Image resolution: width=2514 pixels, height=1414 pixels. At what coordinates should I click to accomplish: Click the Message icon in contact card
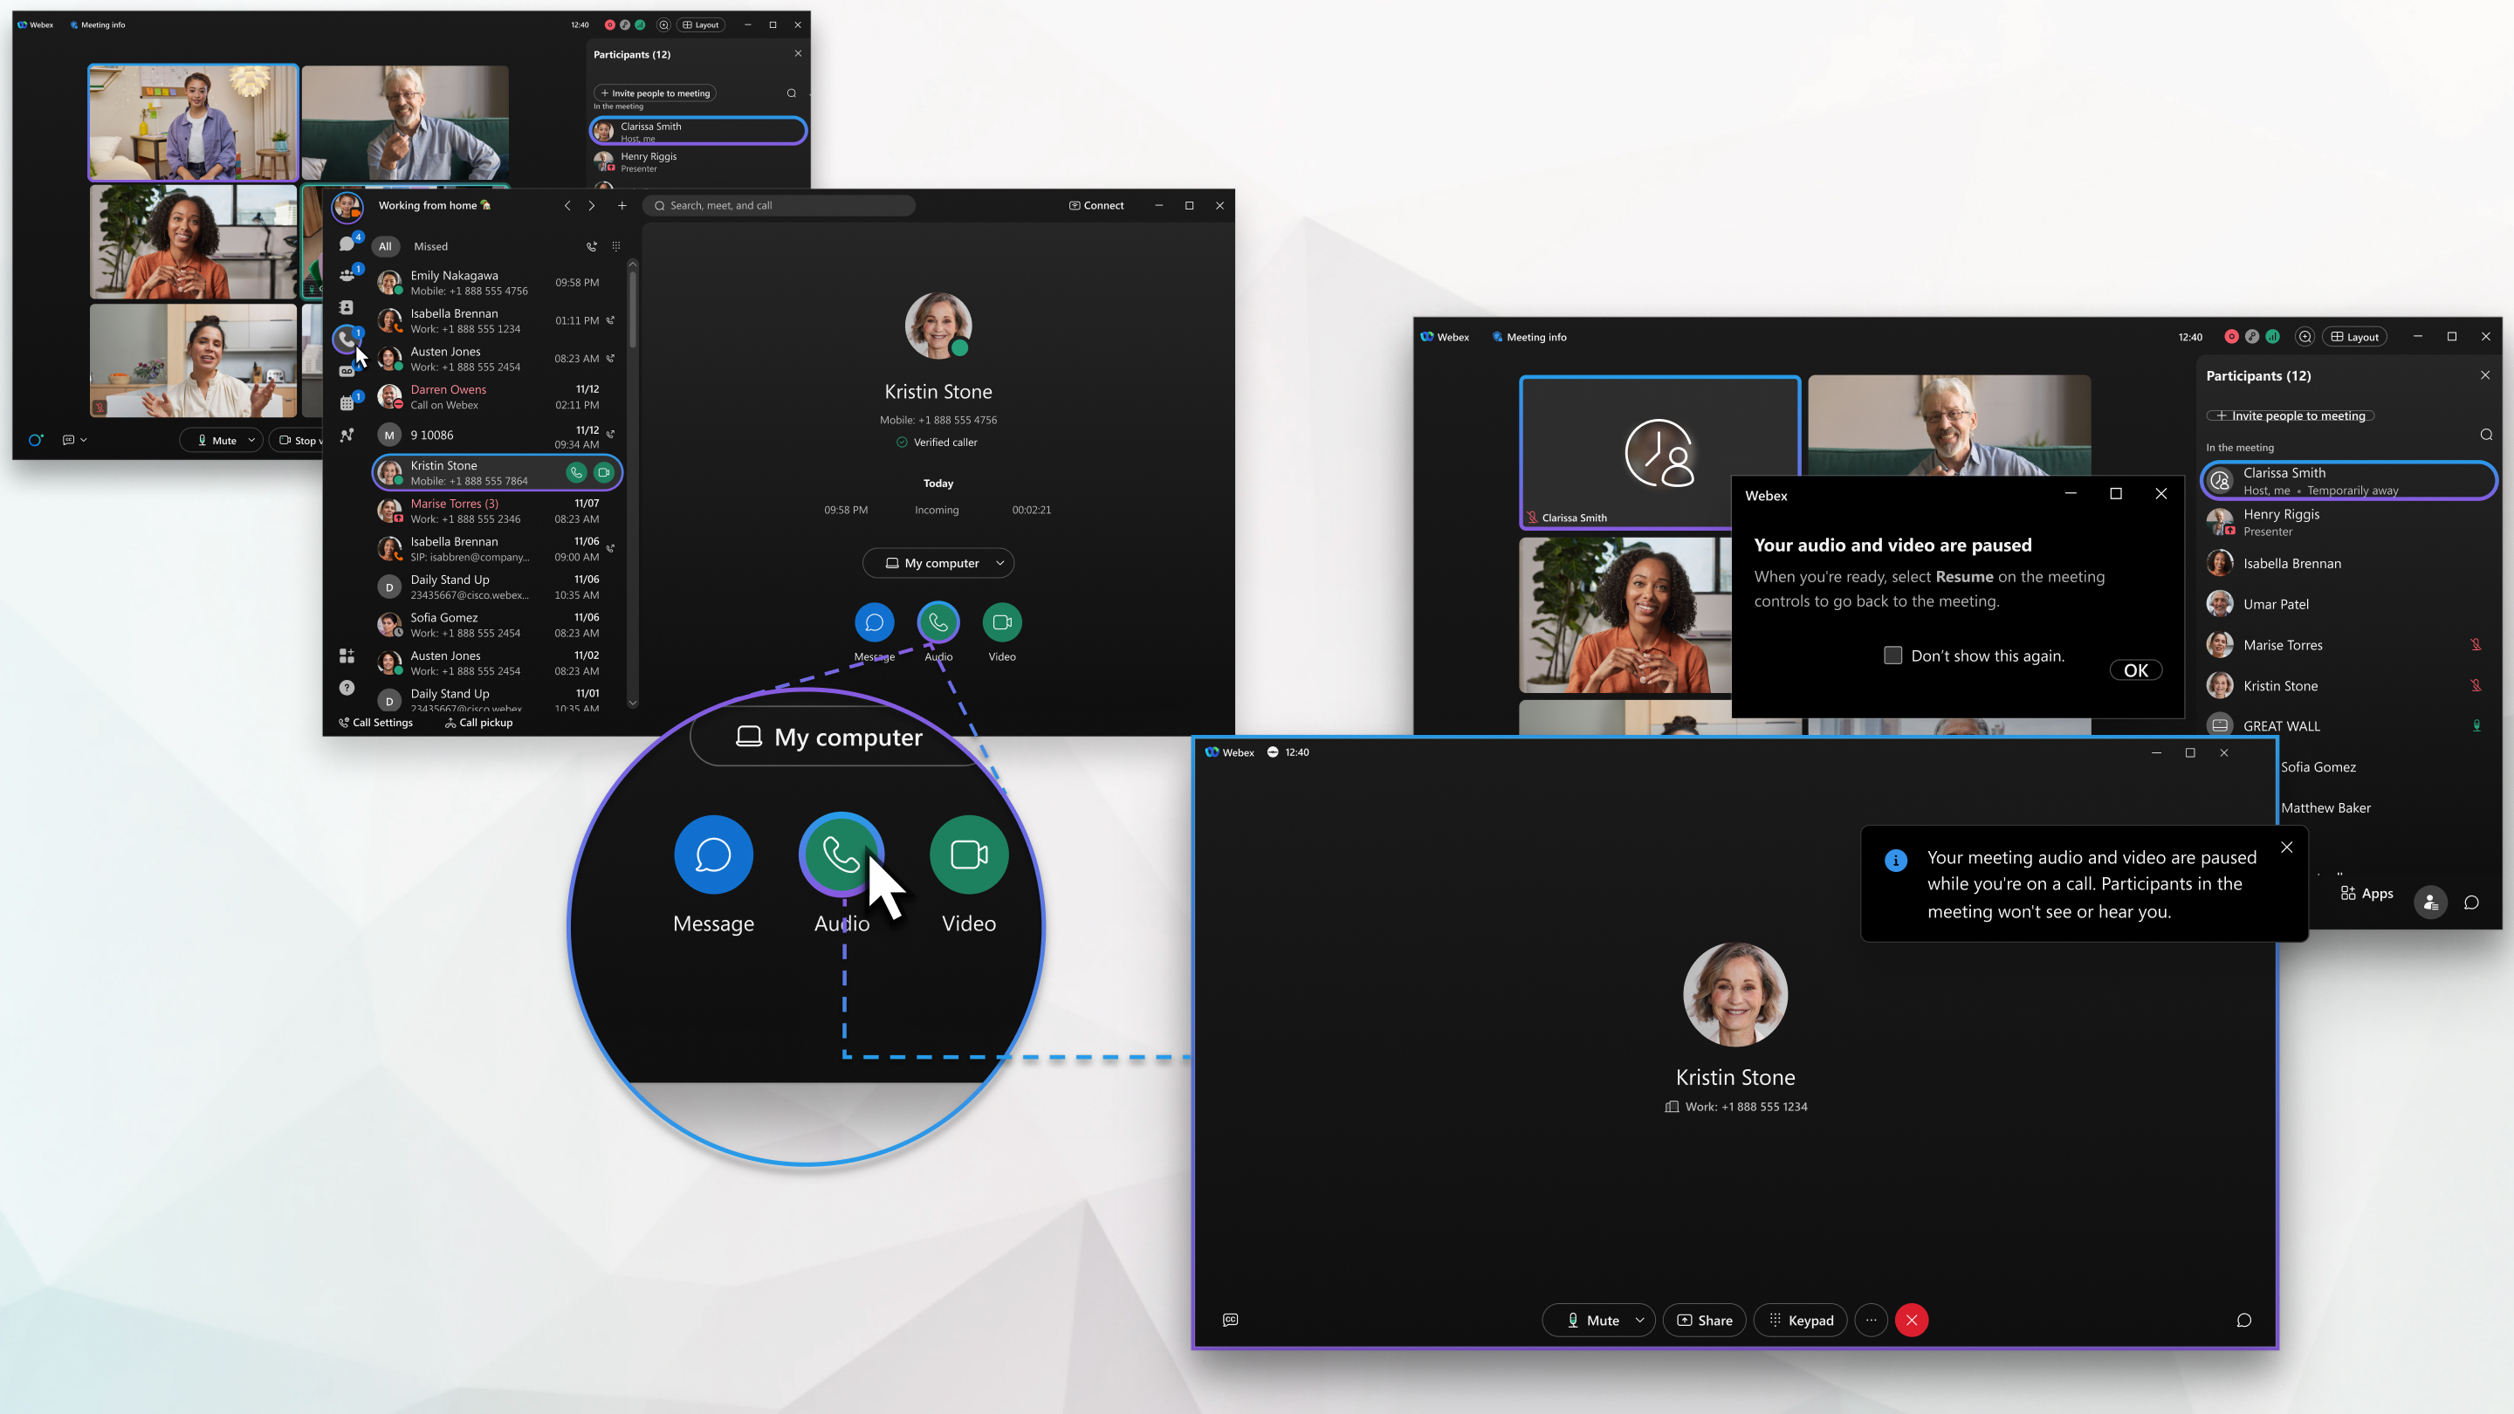(876, 621)
